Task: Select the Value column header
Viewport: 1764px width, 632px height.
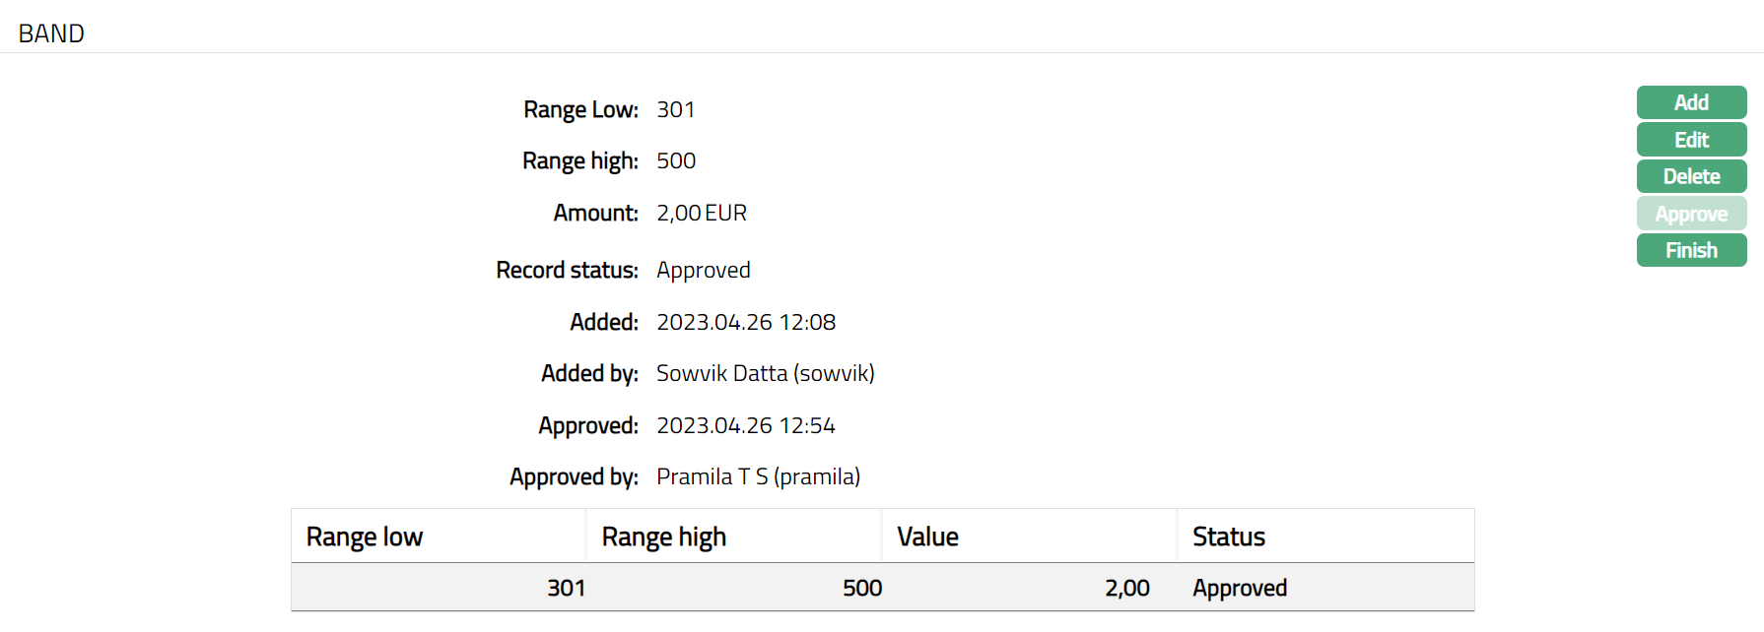Action: pos(927,537)
